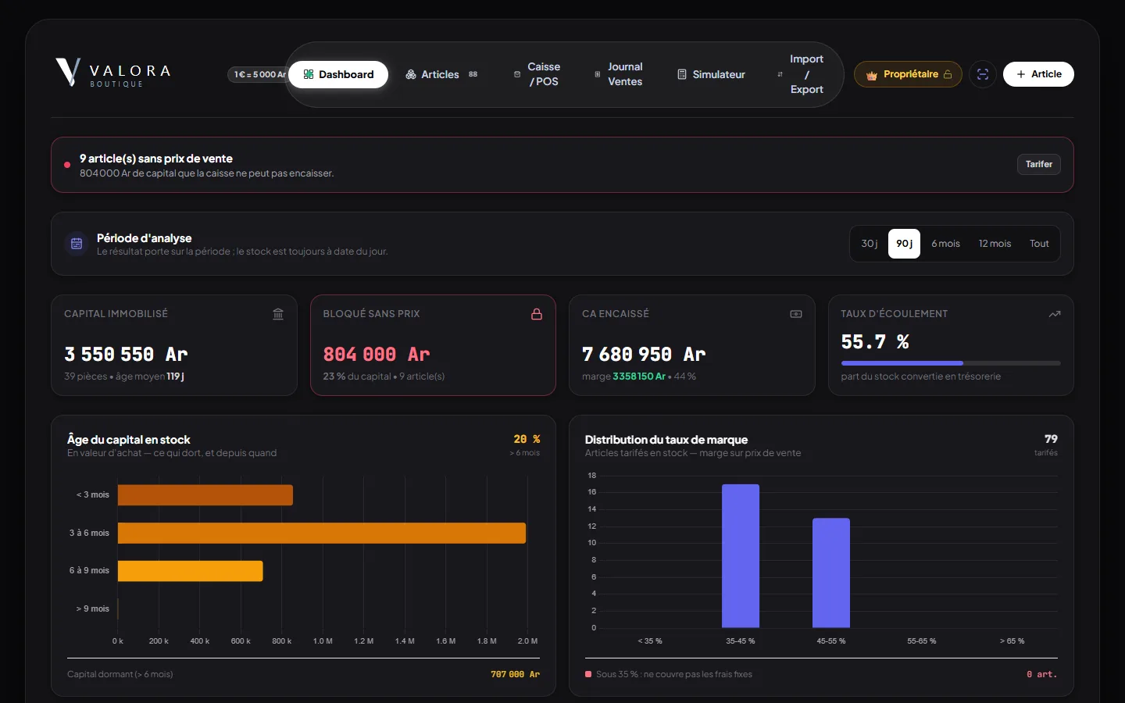Click the Propriétaire role button
This screenshot has height=703, width=1125.
coord(908,74)
